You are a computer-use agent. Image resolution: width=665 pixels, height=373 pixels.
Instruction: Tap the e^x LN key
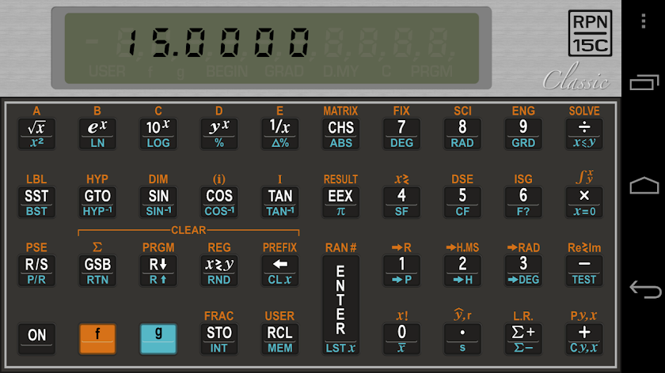(x=97, y=134)
